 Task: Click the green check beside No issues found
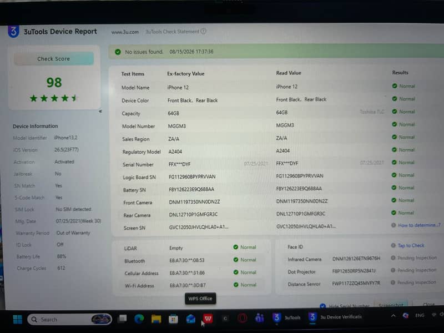(x=118, y=52)
